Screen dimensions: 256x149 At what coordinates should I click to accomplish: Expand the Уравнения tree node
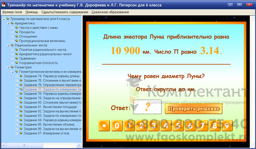pyautogui.click(x=12, y=59)
